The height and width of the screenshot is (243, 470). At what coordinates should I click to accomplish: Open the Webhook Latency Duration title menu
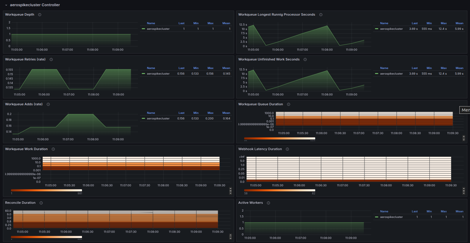click(260, 149)
